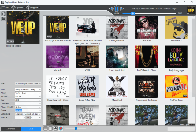
Task: Click the 'Single file selected' text
Action: [x=14, y=46]
